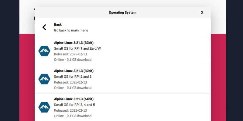The width and height of the screenshot is (243, 121).
Task: Close the Operating System dialog with X
Action: 202,13
